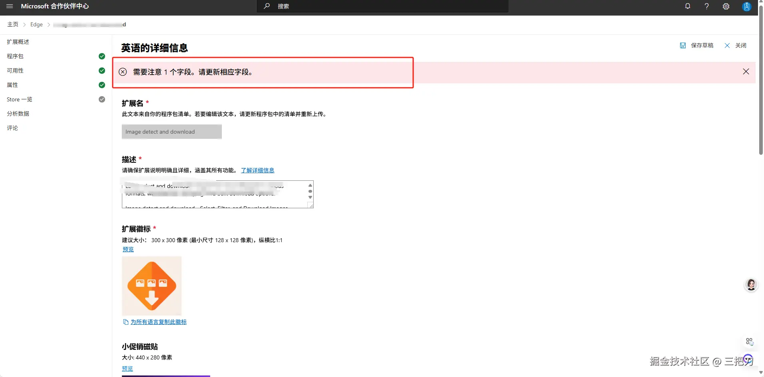Click the 英语的详细信息 heading
Viewport: 764px width, 377px height.
point(155,48)
